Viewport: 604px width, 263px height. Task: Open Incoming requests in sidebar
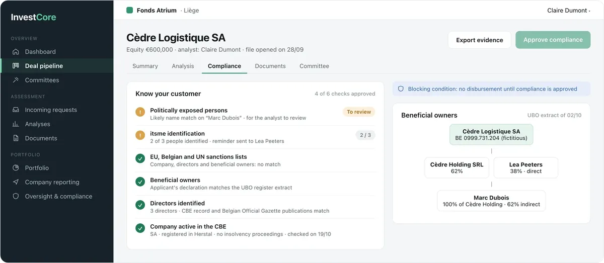57,110
